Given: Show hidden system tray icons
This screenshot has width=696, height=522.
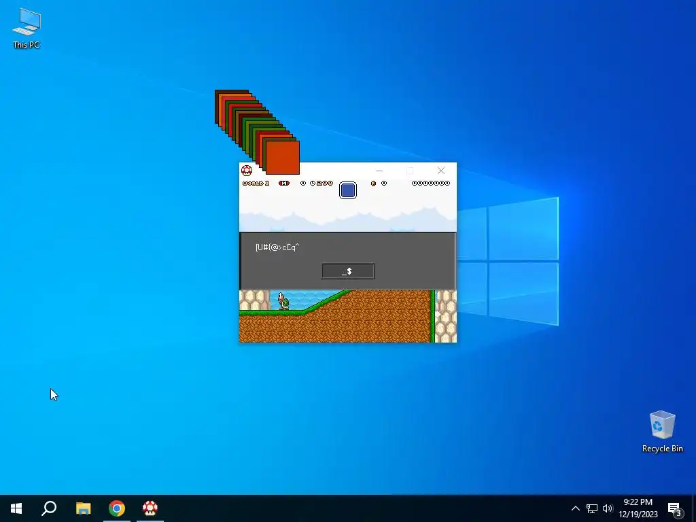Looking at the screenshot, I should click(x=575, y=508).
